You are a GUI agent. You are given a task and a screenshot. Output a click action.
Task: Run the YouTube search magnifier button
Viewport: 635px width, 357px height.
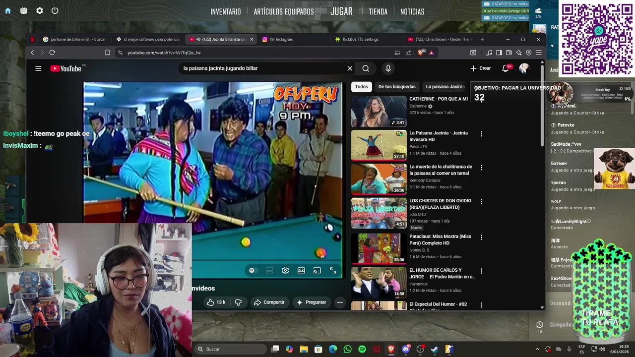coord(366,68)
